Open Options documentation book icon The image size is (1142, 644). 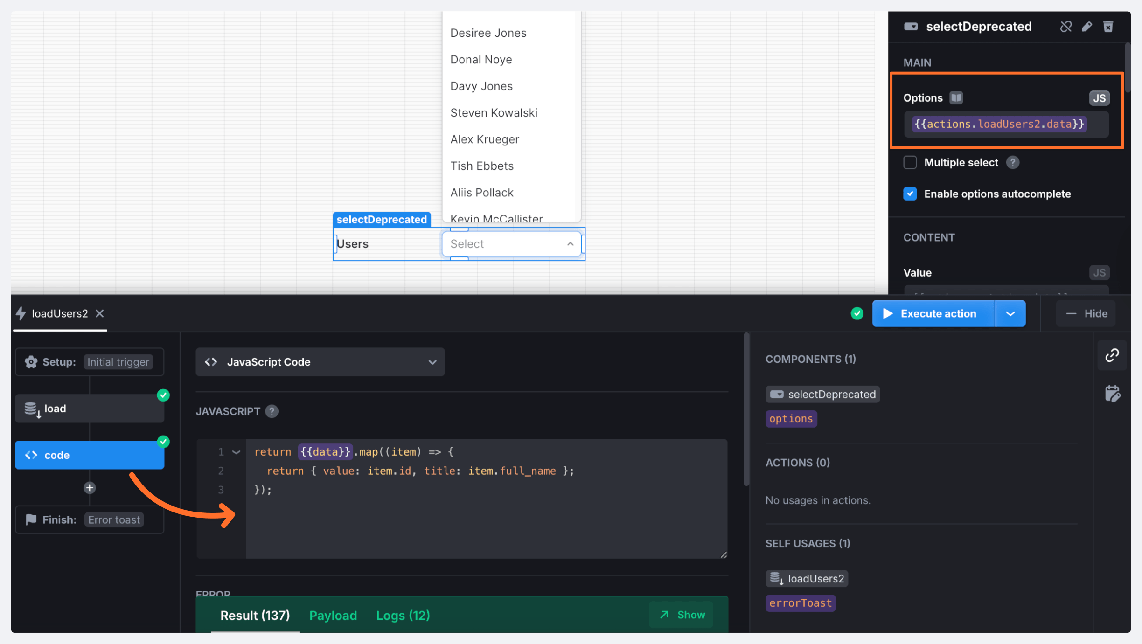[x=956, y=98]
